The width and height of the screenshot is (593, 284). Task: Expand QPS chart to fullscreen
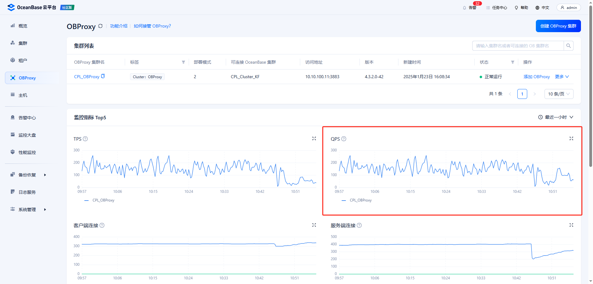[571, 138]
